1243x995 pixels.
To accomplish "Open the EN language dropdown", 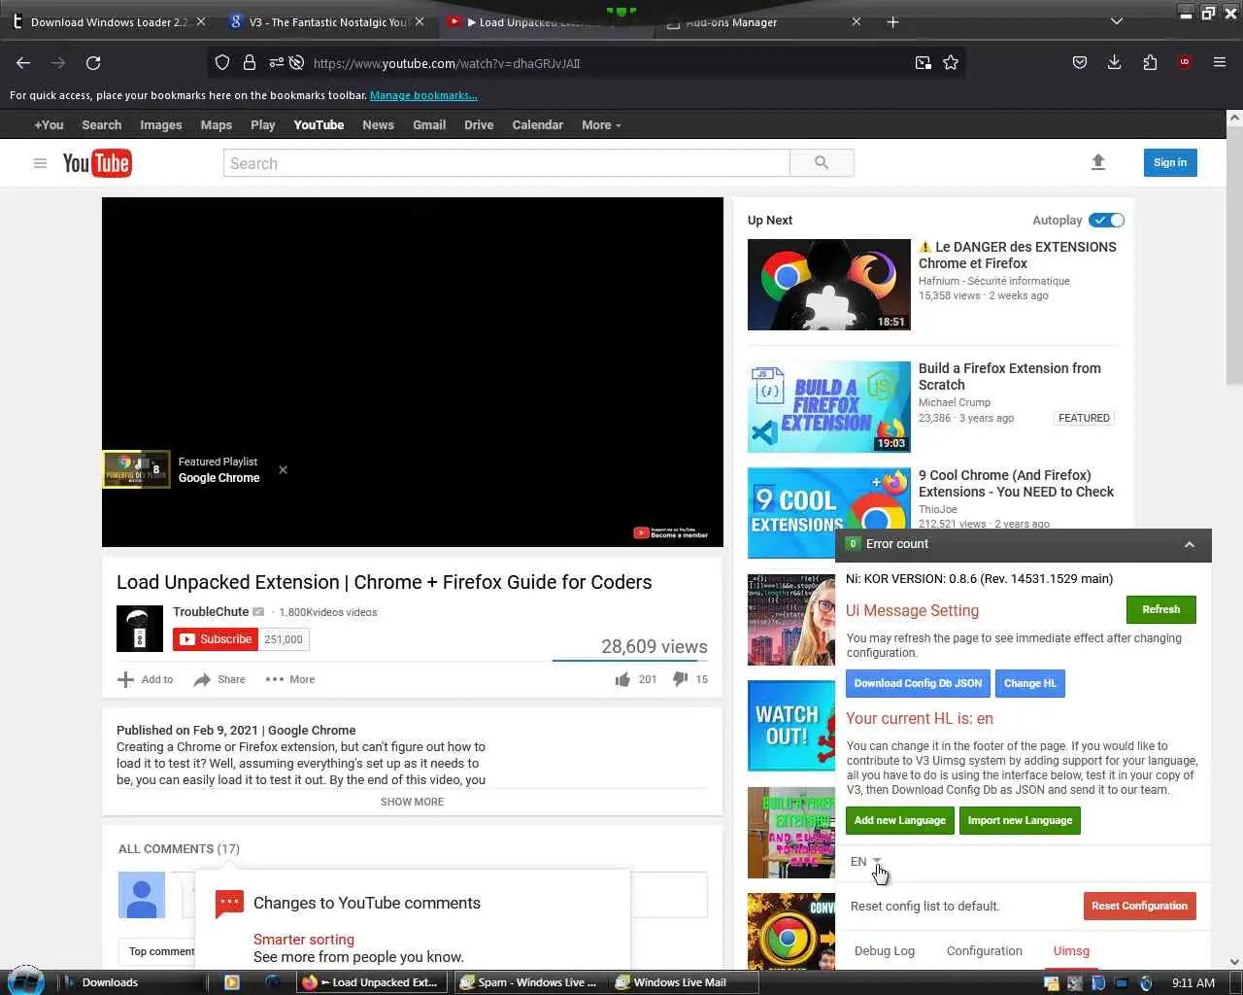I will (x=865, y=862).
